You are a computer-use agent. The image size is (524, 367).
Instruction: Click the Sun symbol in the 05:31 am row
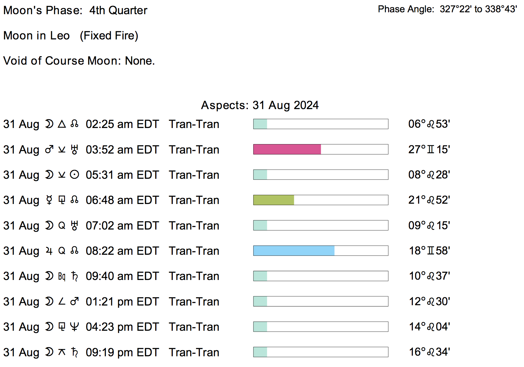(74, 175)
